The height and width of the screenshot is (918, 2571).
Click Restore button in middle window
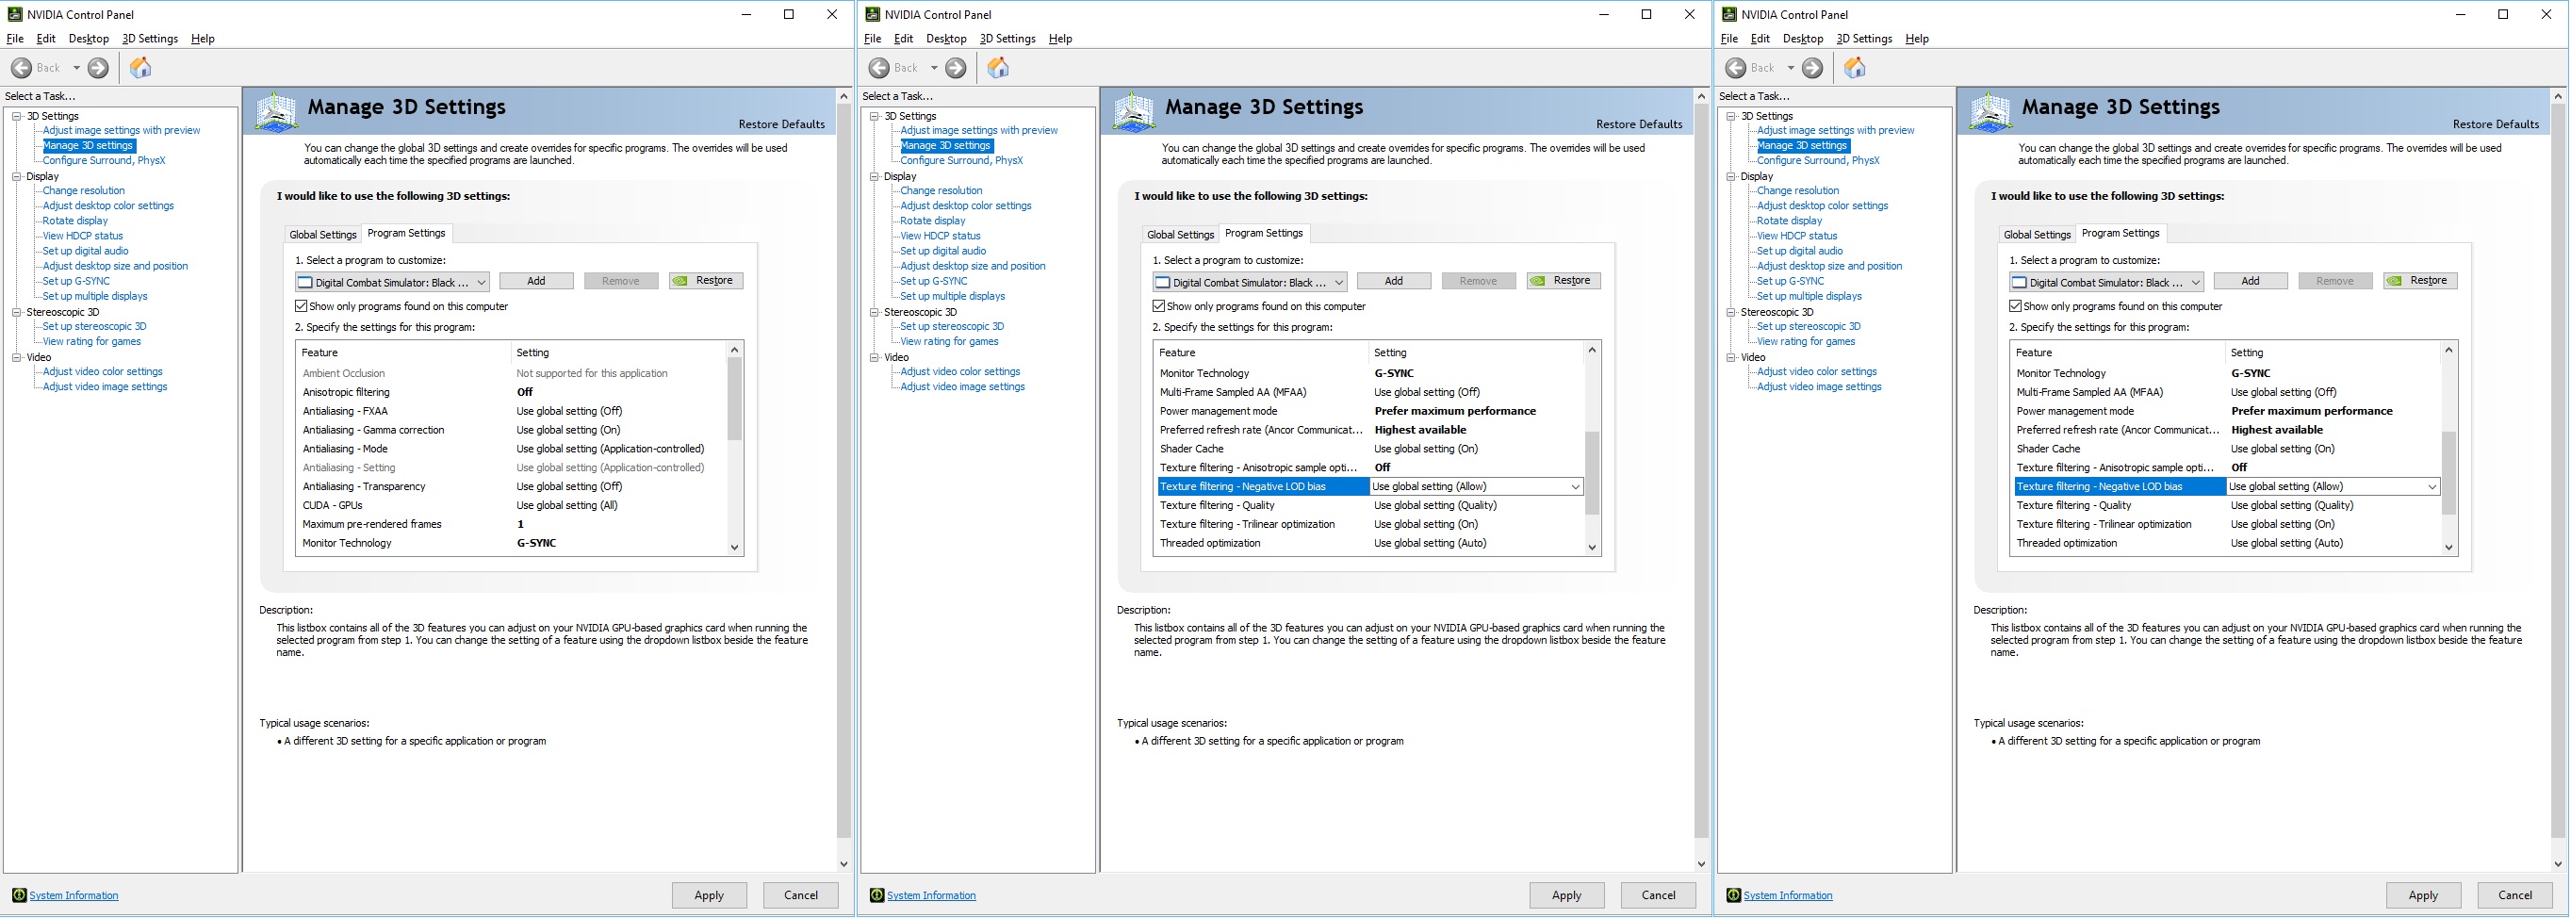pyautogui.click(x=1563, y=282)
